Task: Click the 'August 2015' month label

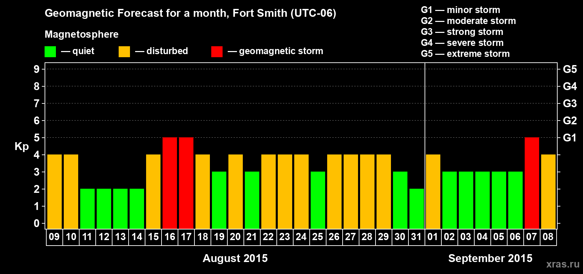Action: pos(235,258)
